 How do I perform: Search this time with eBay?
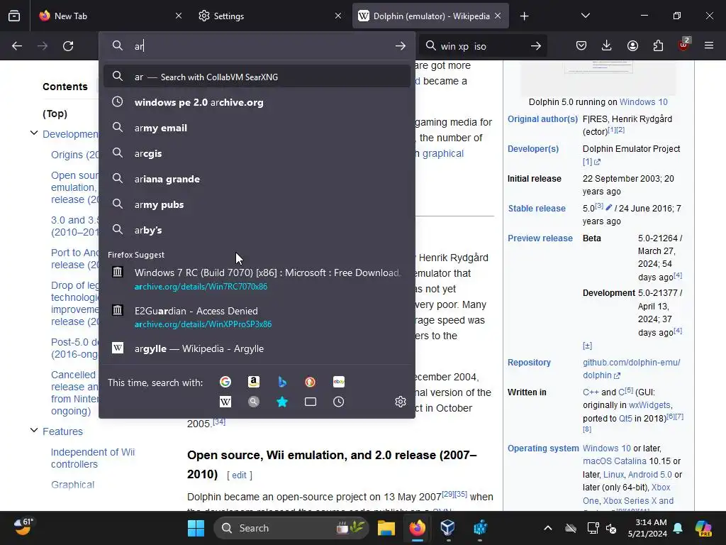click(339, 382)
